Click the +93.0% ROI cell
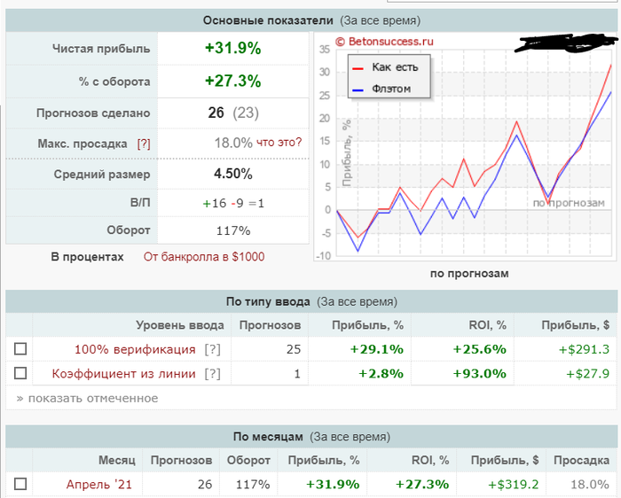Image resolution: width=621 pixels, height=498 pixels. [x=479, y=373]
